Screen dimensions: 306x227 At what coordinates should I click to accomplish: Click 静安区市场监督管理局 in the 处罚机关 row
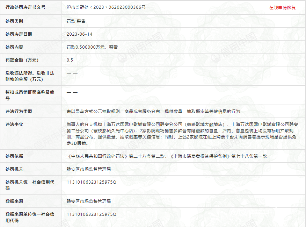(89, 169)
